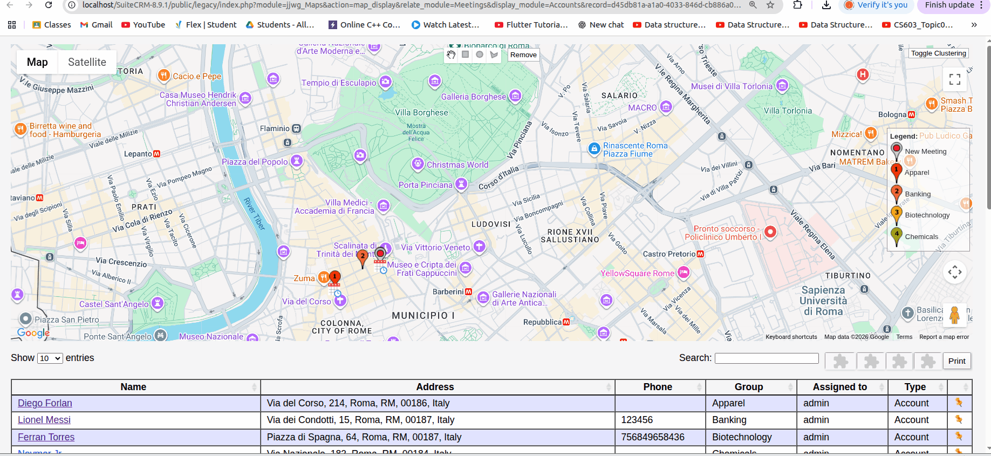The height and width of the screenshot is (456, 991).
Task: Click the table Search input field
Action: pyautogui.click(x=766, y=358)
